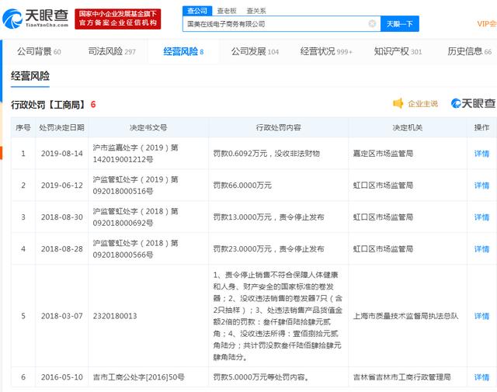
Task: Switch to the 公司发展 tab
Action: 255,51
